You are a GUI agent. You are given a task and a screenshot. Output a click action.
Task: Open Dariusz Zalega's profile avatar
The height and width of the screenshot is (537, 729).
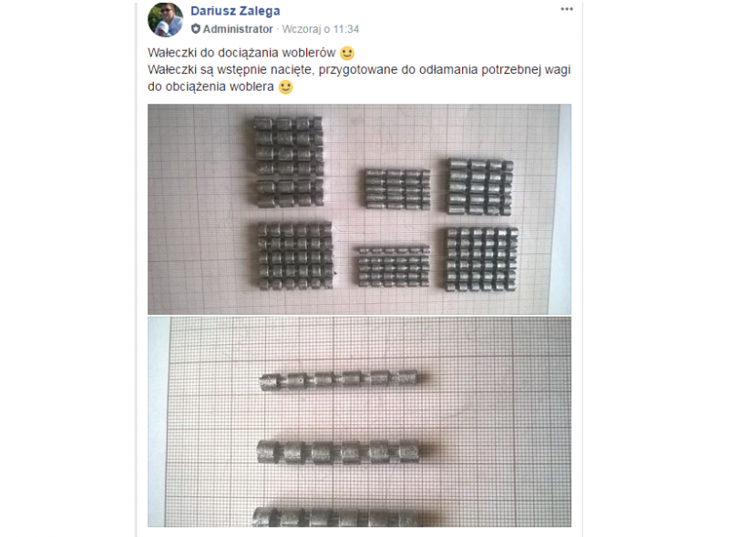tap(165, 19)
